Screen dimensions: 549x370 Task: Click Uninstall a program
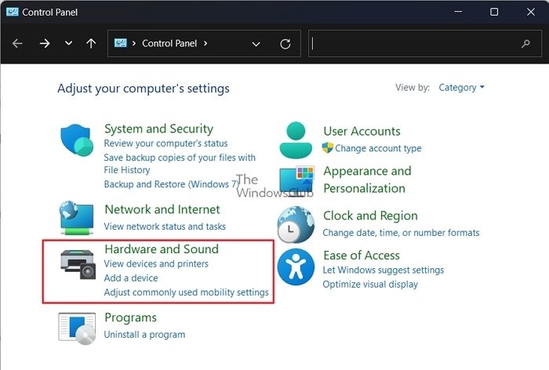point(144,335)
